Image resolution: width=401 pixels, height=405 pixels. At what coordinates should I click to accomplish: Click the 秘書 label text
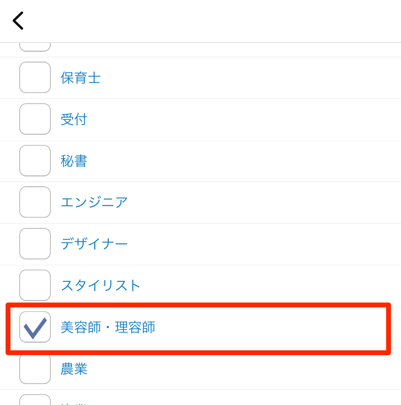point(74,161)
